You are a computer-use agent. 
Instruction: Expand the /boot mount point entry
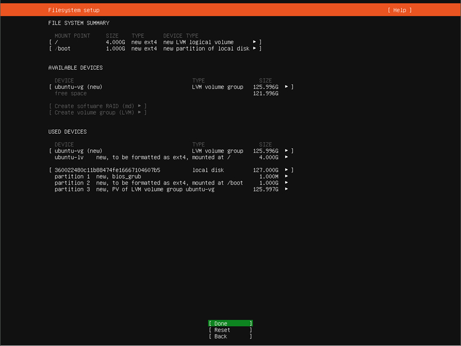(x=254, y=48)
